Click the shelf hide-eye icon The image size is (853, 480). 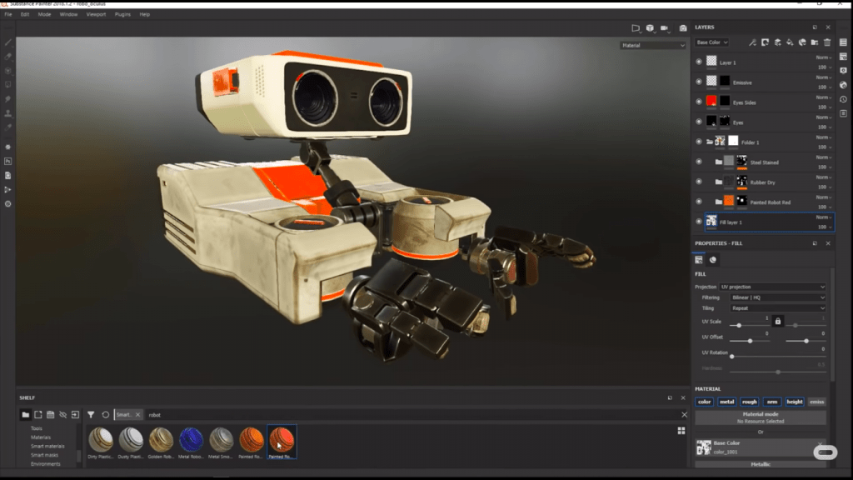click(x=62, y=414)
